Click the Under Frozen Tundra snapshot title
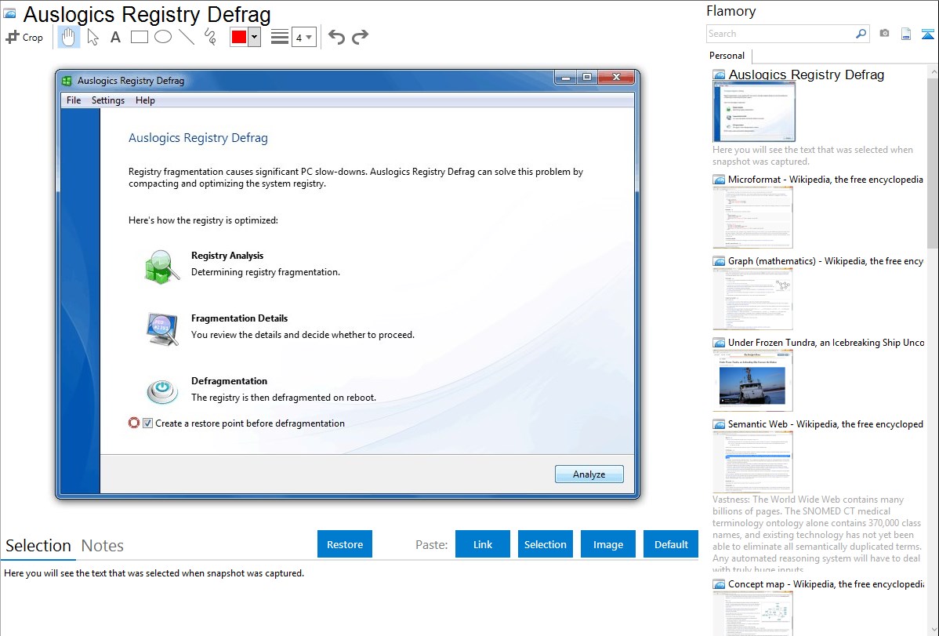The image size is (939, 636). (x=825, y=342)
